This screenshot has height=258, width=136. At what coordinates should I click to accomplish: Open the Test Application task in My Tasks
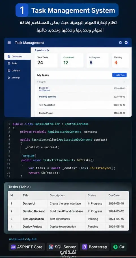[x=82, y=105]
